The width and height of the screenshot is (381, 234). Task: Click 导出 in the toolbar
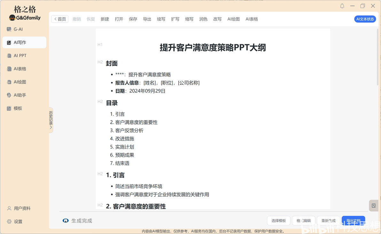(147, 19)
